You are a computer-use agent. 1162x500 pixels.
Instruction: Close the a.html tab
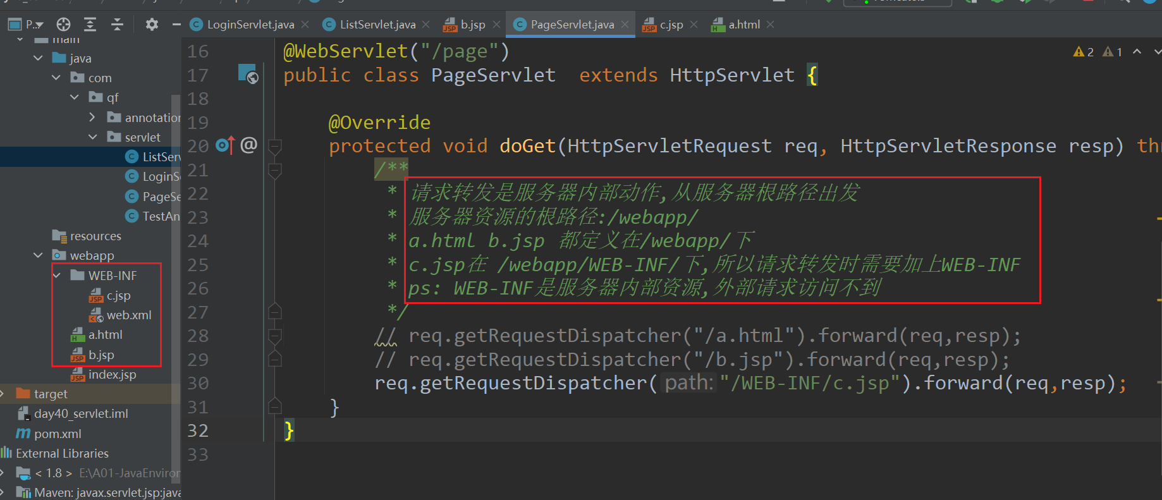coord(770,25)
